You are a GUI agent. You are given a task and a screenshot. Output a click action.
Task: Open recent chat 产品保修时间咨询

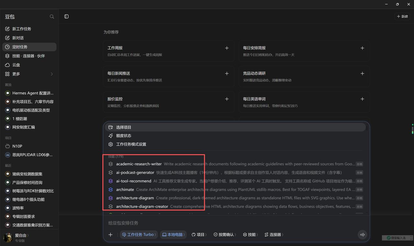(x=29, y=182)
